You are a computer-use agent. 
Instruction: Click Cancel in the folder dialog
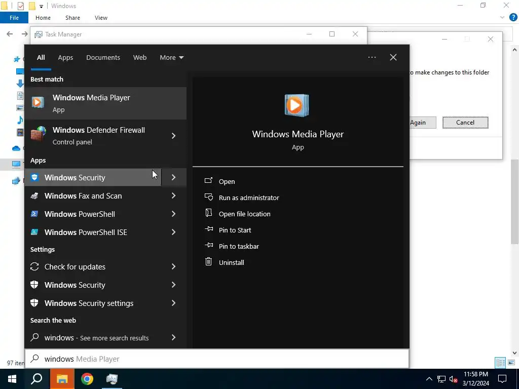tap(465, 123)
